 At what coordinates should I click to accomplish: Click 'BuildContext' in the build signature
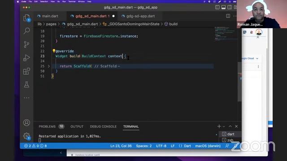click(94, 56)
